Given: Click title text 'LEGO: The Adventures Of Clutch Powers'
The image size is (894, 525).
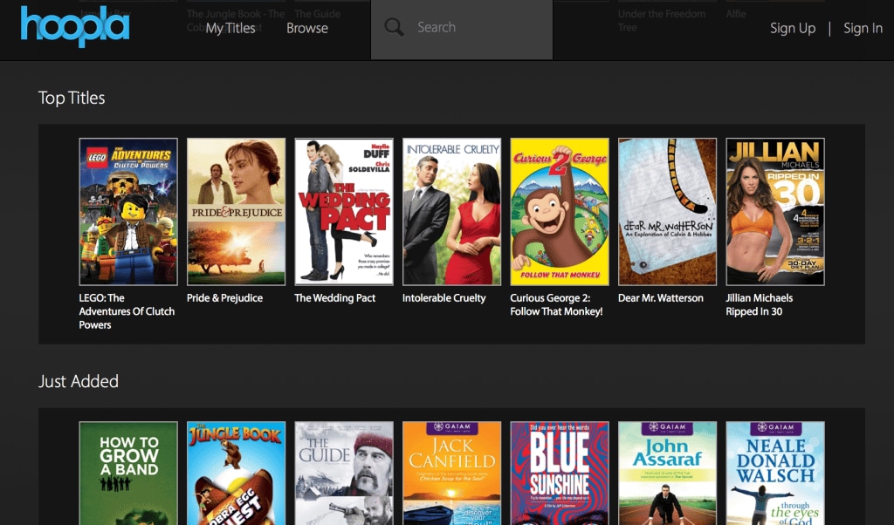Looking at the screenshot, I should pos(127,311).
